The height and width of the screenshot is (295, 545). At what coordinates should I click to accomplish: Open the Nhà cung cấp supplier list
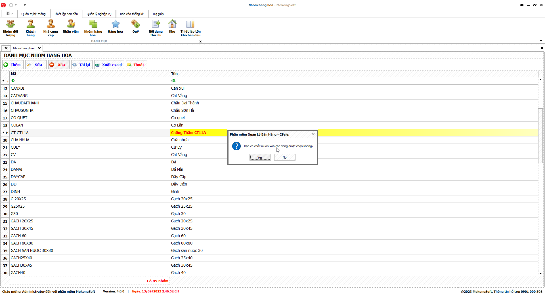[51, 28]
